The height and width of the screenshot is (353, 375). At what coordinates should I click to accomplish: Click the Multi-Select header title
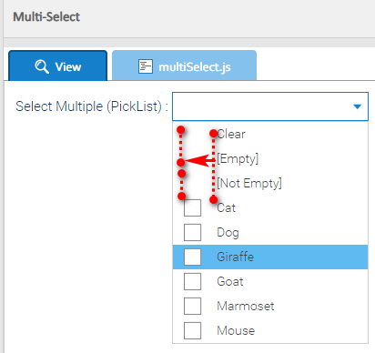click(46, 16)
